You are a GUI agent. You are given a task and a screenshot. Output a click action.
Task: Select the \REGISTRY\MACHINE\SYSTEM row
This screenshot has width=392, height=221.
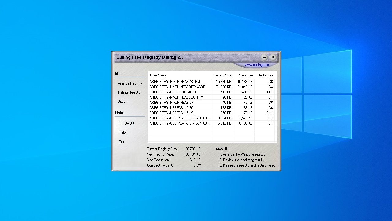pyautogui.click(x=211, y=82)
